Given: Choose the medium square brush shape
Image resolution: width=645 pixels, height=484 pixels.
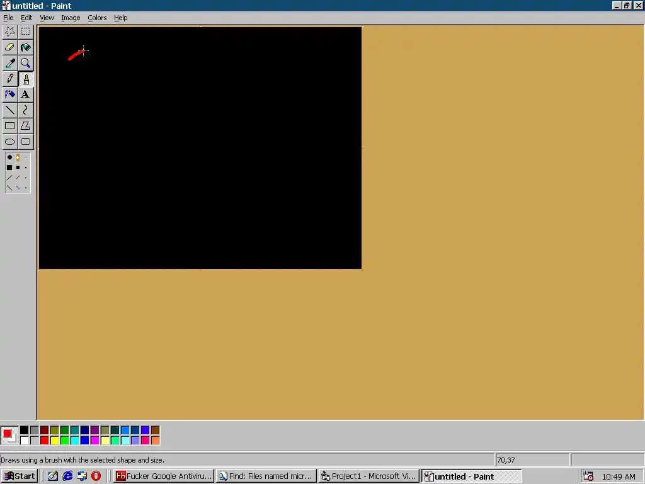Looking at the screenshot, I should 18,168.
